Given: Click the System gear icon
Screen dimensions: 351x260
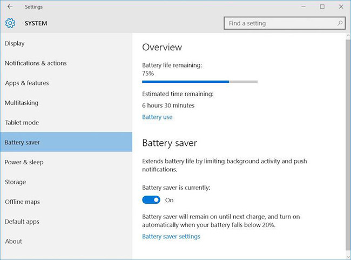Looking at the screenshot, I should click(10, 23).
